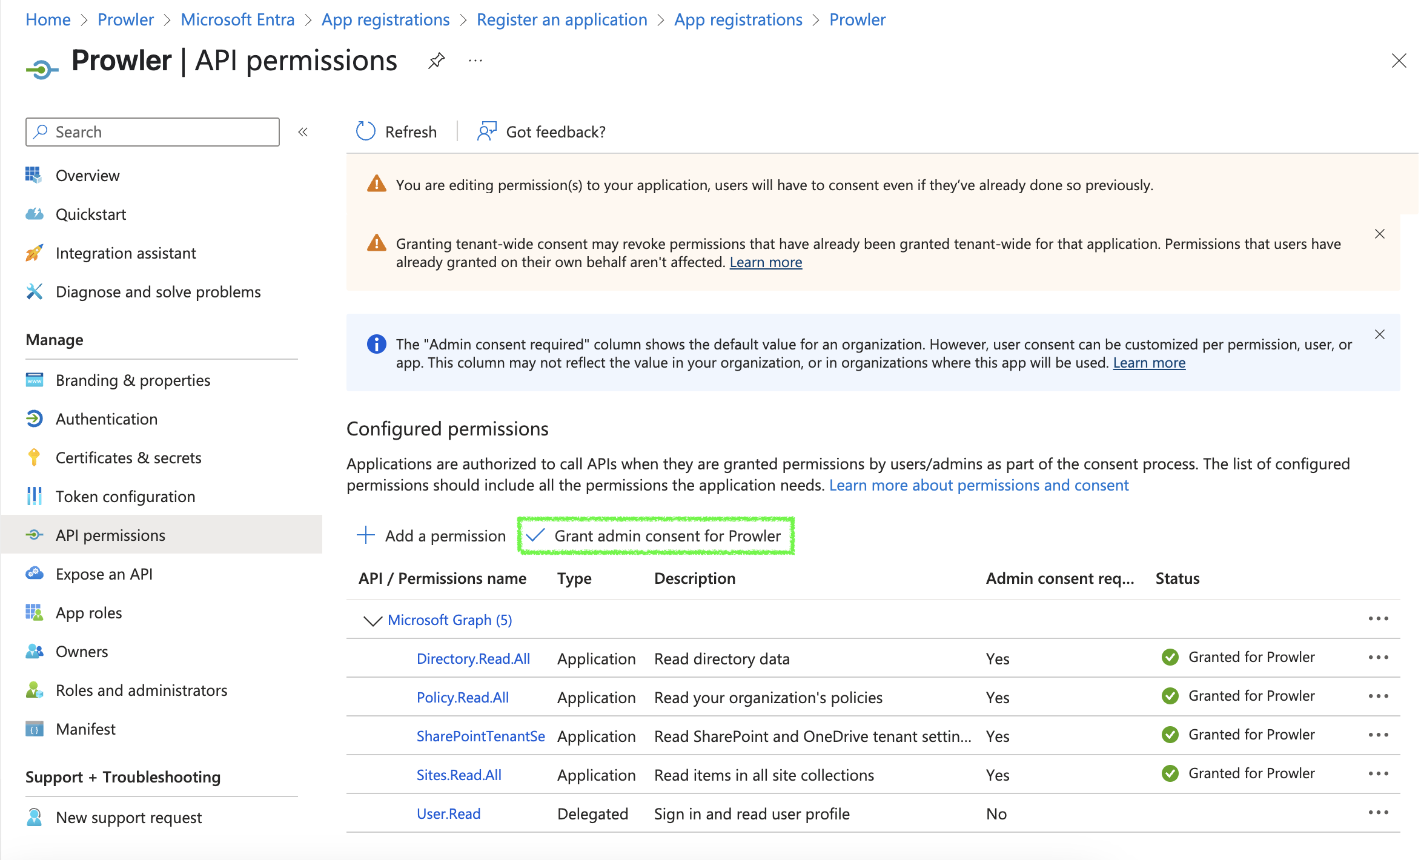Click the Diagnose and solve problems wrench icon
1421x860 pixels.
coord(34,291)
